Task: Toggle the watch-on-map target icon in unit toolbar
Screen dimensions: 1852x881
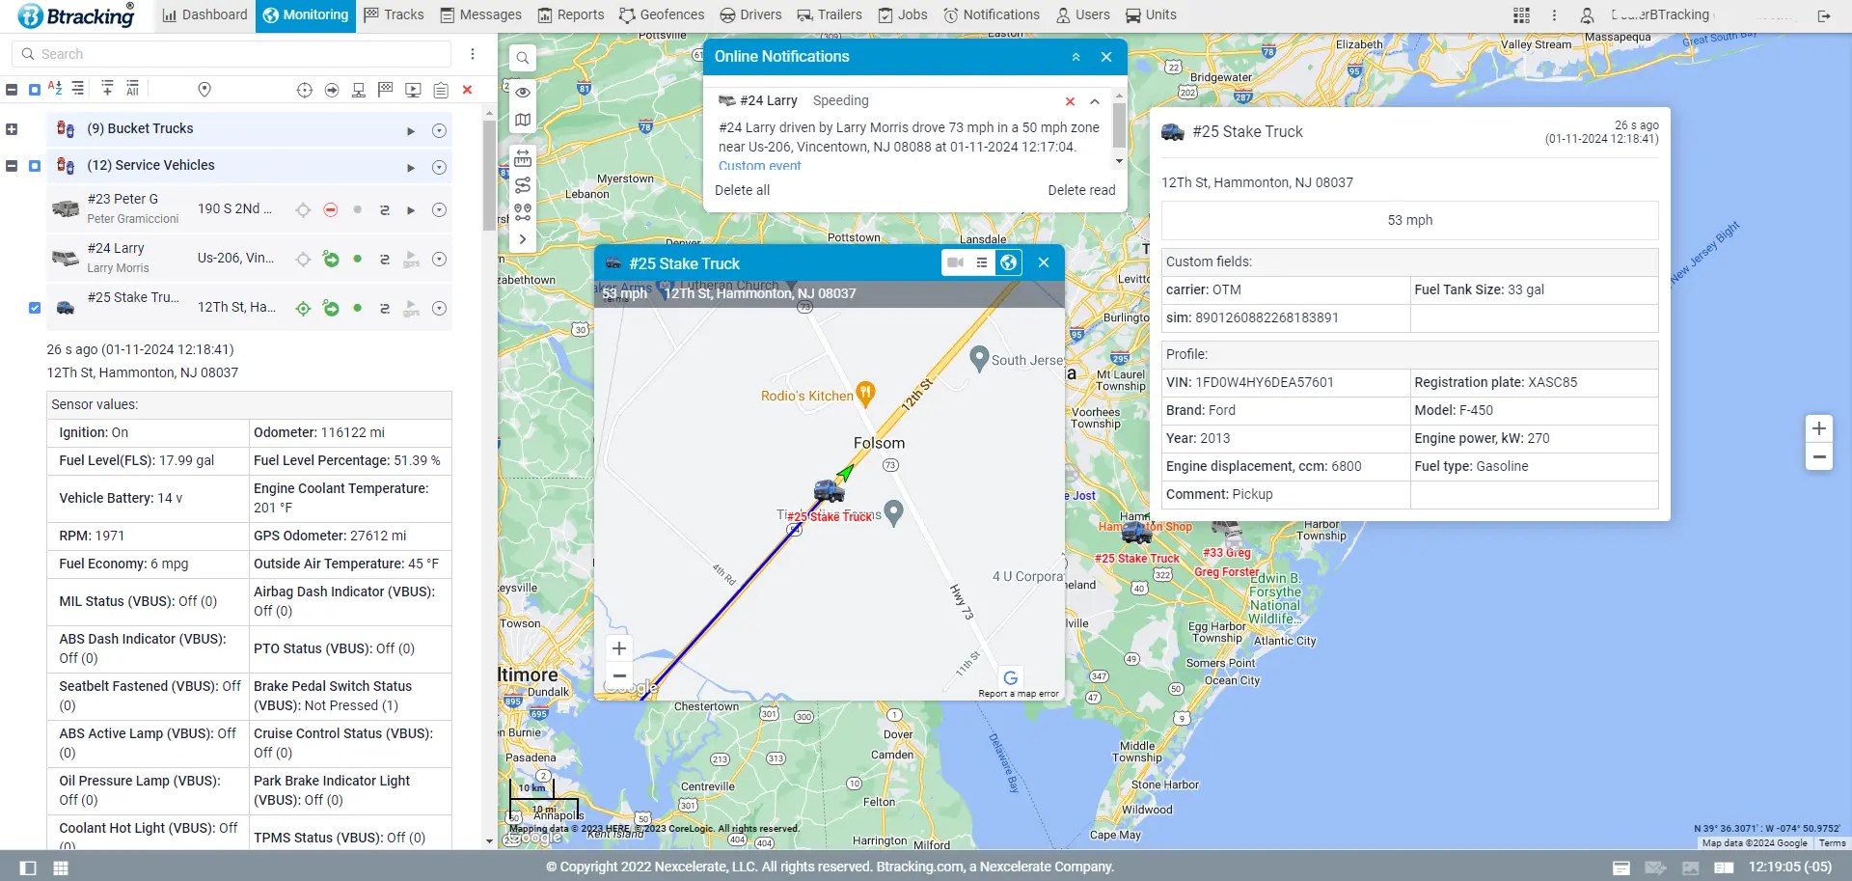Action: pyautogui.click(x=305, y=90)
